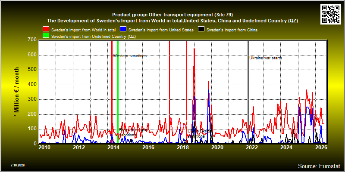Click the 7.10.2026 date stamp
The height and width of the screenshot is (172, 345).
click(x=18, y=165)
